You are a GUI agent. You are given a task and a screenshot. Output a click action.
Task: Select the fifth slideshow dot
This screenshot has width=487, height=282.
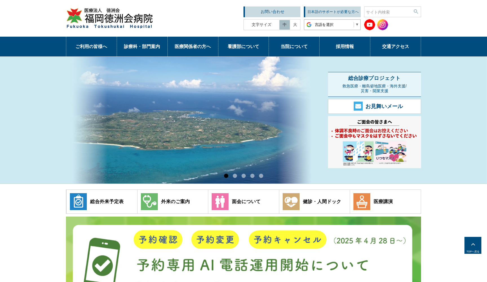pyautogui.click(x=261, y=176)
